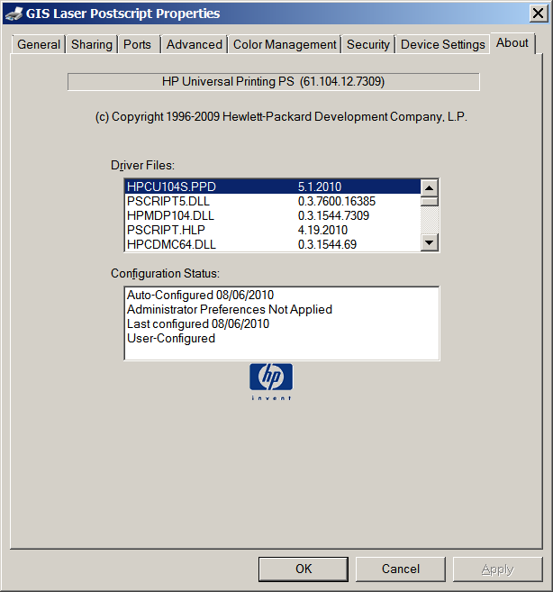Screen dimensions: 553x592
Task: Click version 0.3.1544.7309 value
Action: [333, 215]
